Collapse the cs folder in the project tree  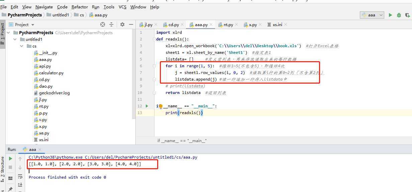(x=21, y=46)
